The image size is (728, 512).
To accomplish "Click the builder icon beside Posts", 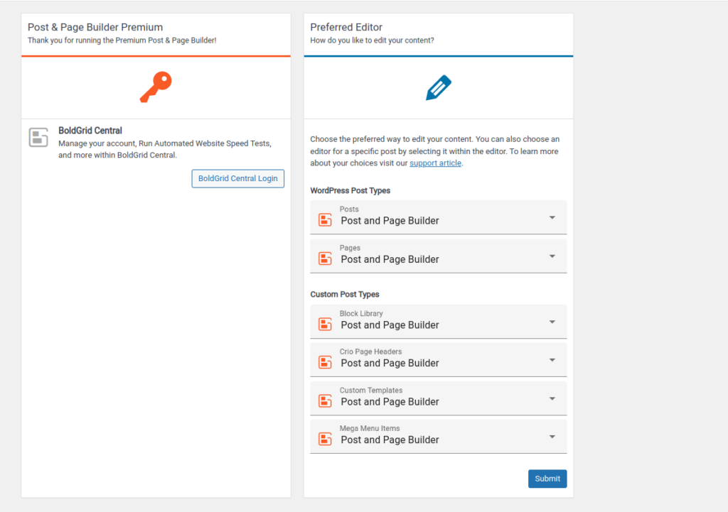I will coord(325,220).
